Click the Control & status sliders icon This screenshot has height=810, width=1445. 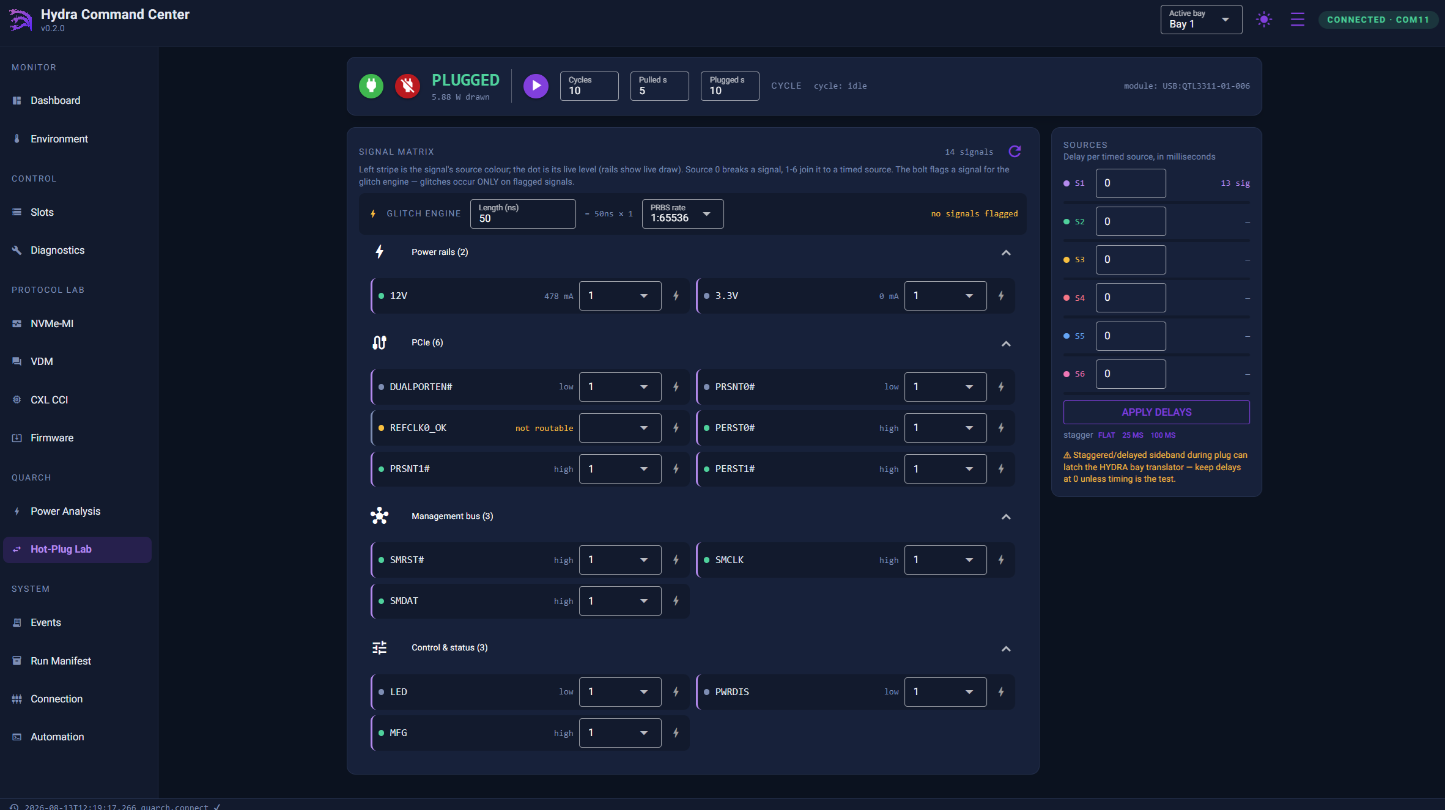pyautogui.click(x=379, y=647)
